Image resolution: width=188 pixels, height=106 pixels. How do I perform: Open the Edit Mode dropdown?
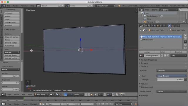[41, 95]
